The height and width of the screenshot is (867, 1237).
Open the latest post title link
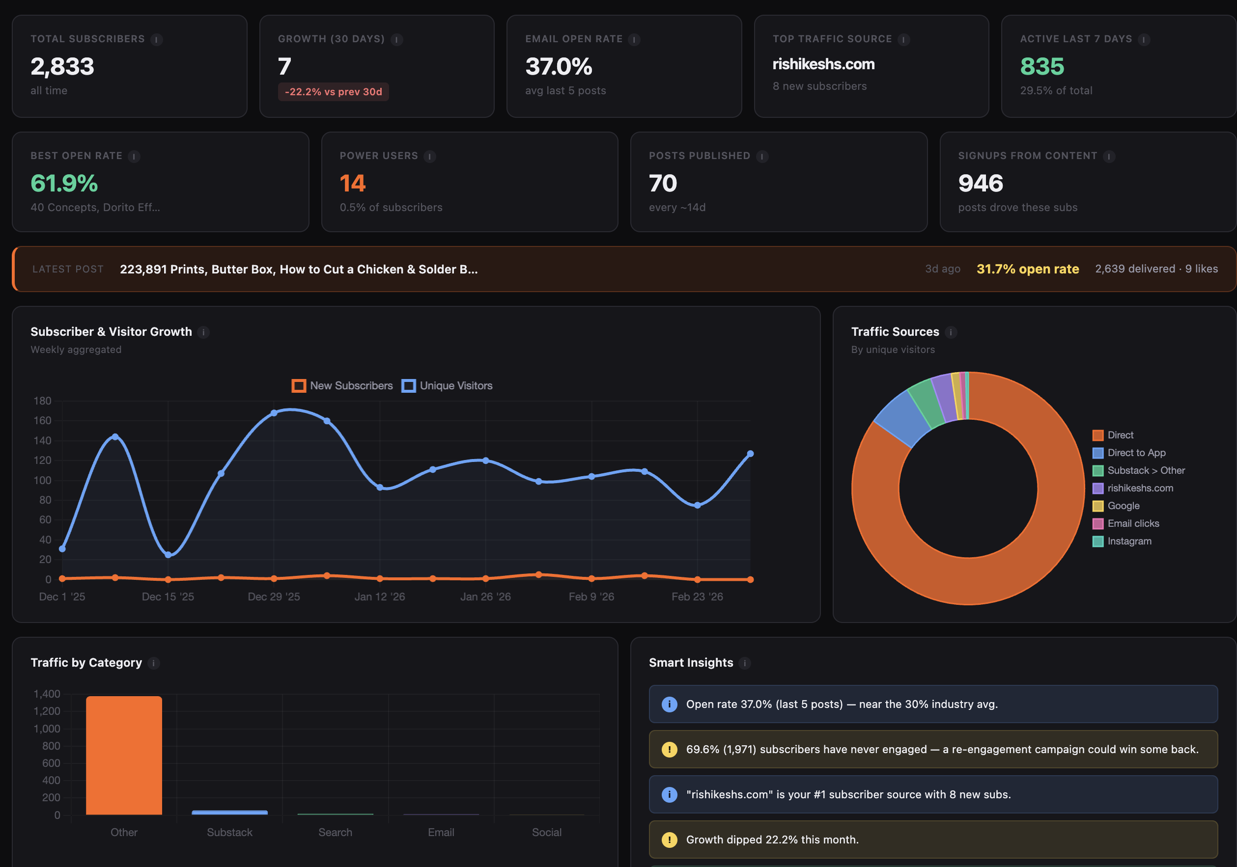[299, 269]
